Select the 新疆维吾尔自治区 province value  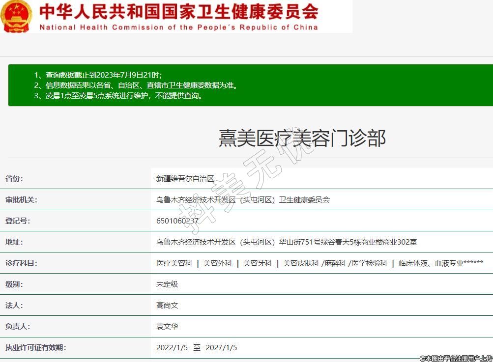coord(185,179)
